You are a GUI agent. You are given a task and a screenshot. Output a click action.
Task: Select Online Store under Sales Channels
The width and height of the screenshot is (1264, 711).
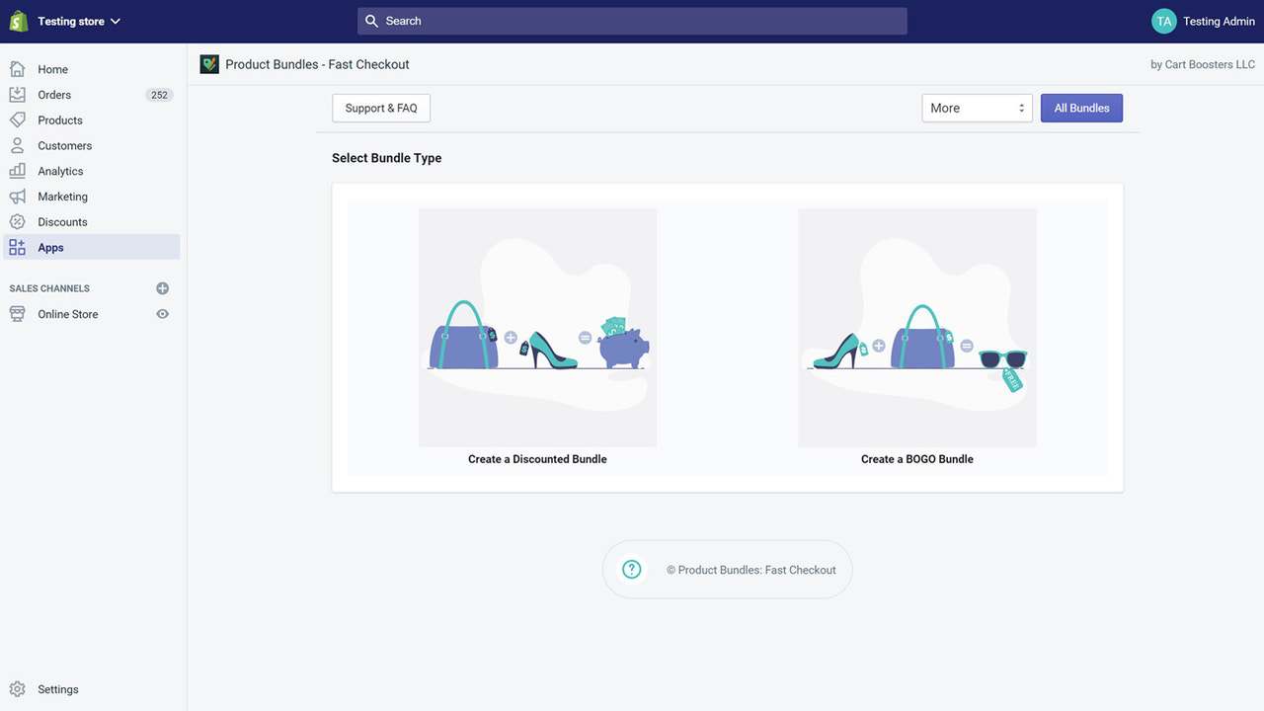tap(67, 313)
